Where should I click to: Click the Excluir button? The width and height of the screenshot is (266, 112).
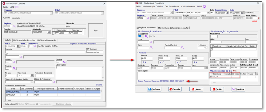[217, 89]
